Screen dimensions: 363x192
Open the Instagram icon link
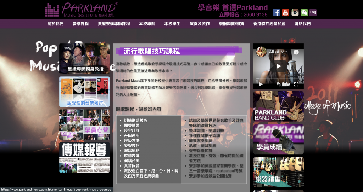[295, 12]
